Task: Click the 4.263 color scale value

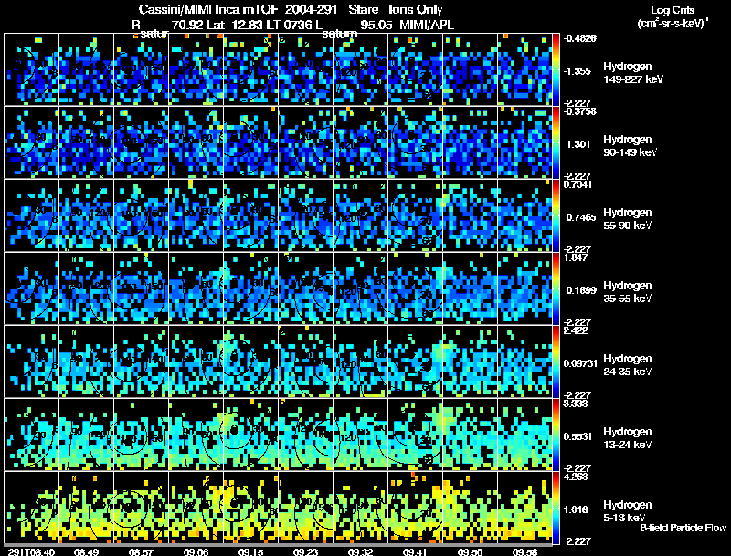Action: click(576, 477)
